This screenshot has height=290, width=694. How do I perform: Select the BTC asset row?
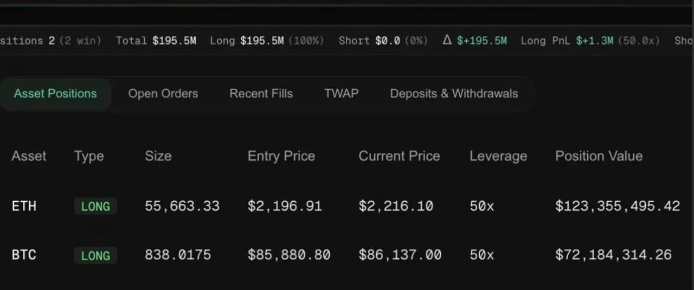[x=347, y=255]
